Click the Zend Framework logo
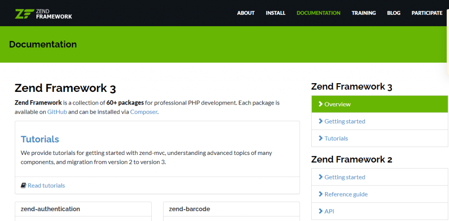The width and height of the screenshot is (449, 221). [43, 14]
